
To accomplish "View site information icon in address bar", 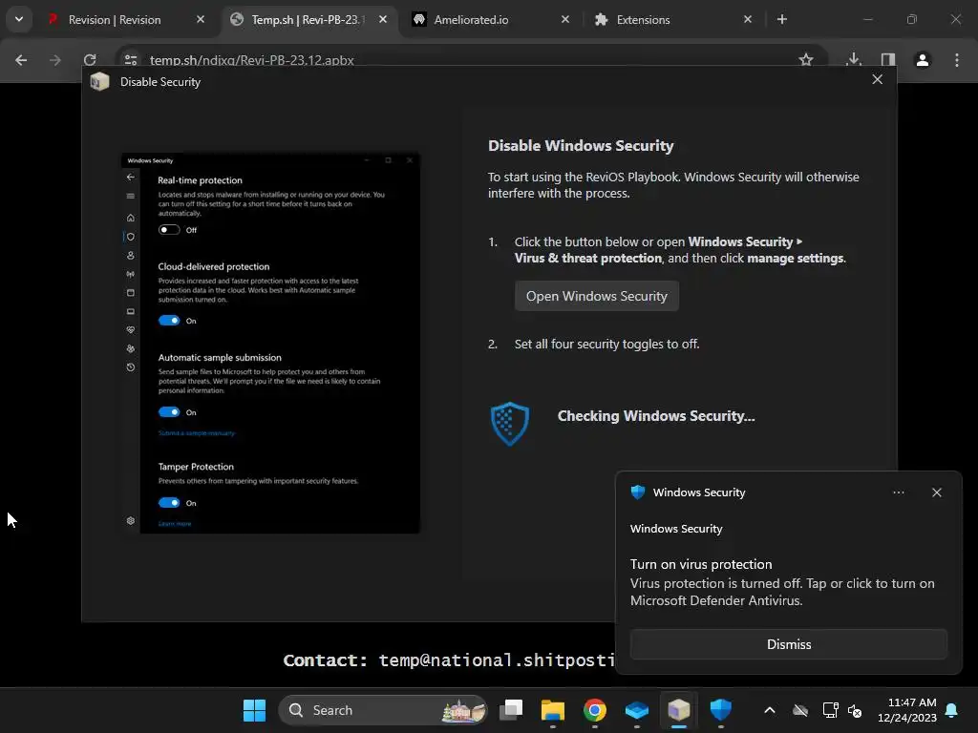I will point(130,60).
